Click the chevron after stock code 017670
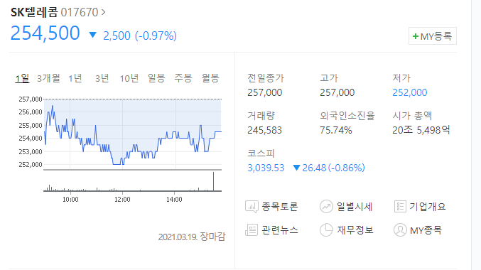 [104, 12]
